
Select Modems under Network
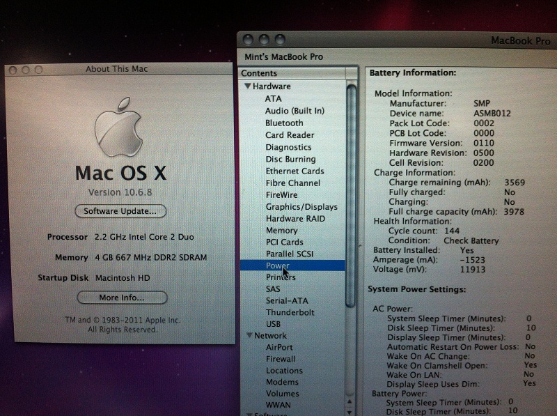pyautogui.click(x=282, y=383)
